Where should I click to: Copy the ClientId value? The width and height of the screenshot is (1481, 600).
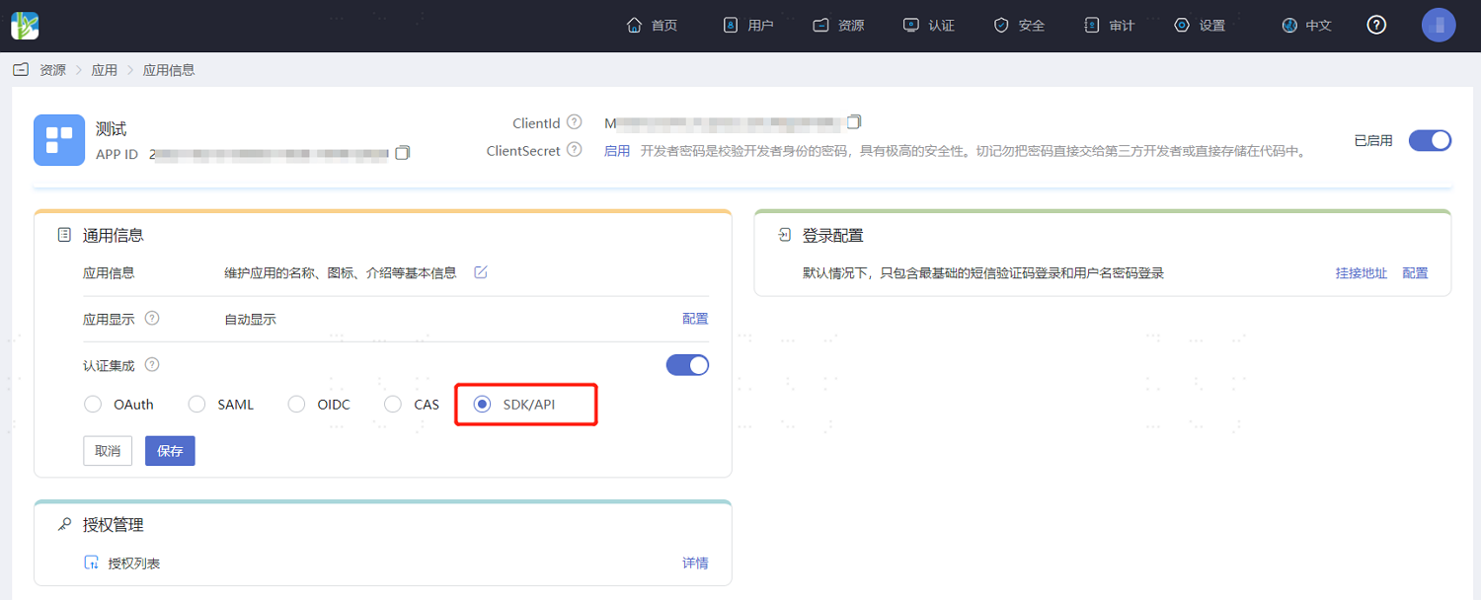[854, 121]
